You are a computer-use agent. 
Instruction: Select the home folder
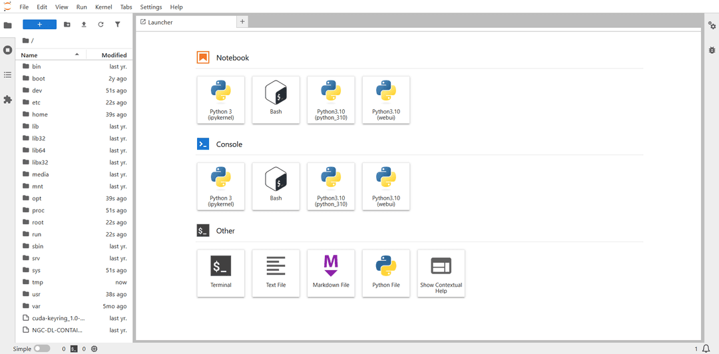[x=75, y=114]
